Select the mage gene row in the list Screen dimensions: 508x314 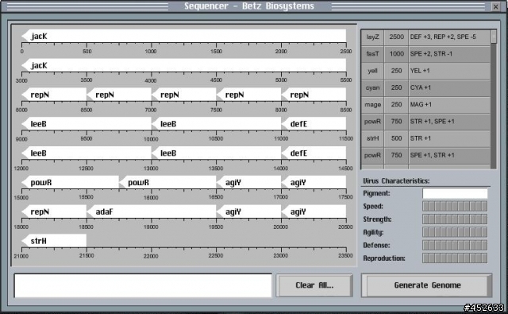tap(425, 104)
